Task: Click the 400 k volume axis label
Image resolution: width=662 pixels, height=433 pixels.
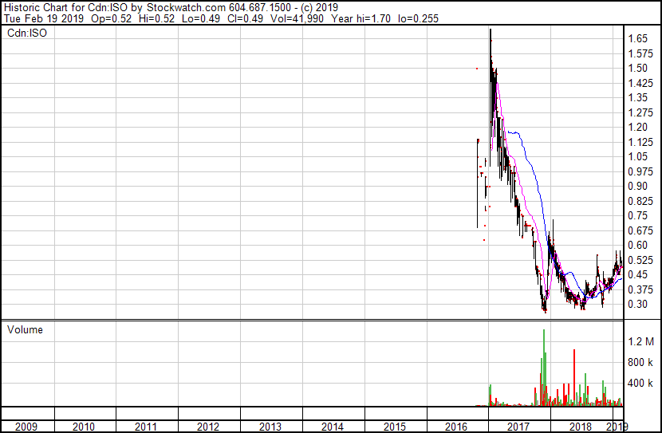Action: click(x=640, y=383)
